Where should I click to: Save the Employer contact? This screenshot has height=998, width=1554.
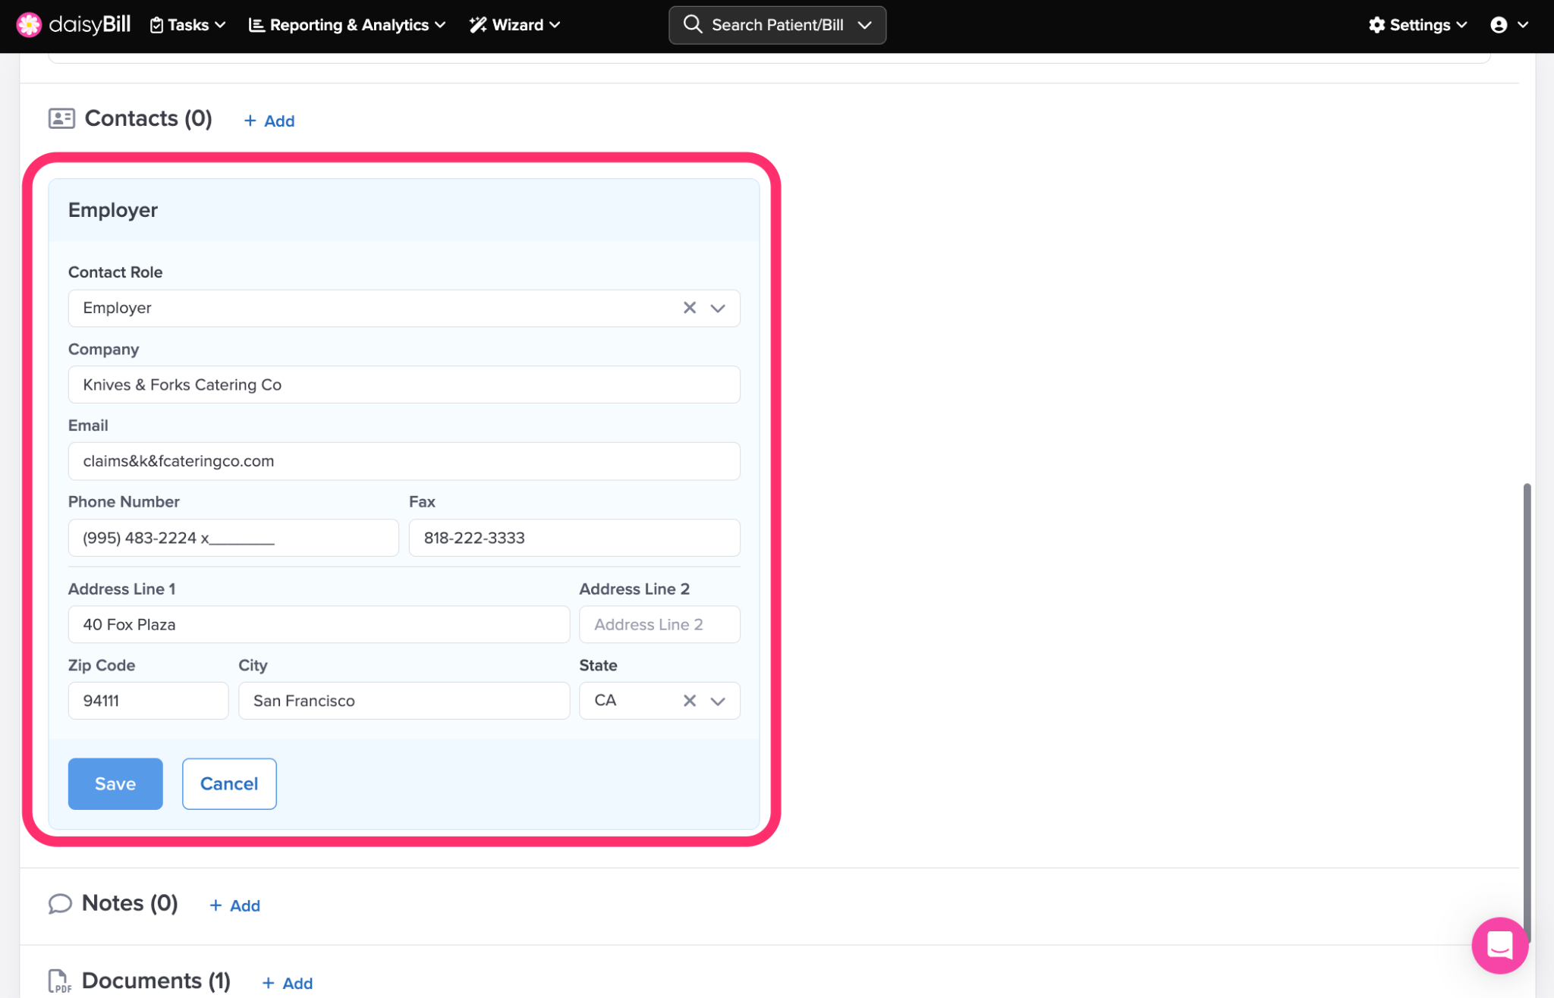point(115,783)
